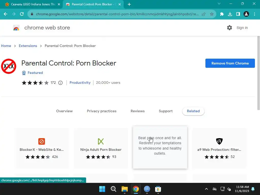
Task: Switch to the Reviews tab
Action: [138, 111]
